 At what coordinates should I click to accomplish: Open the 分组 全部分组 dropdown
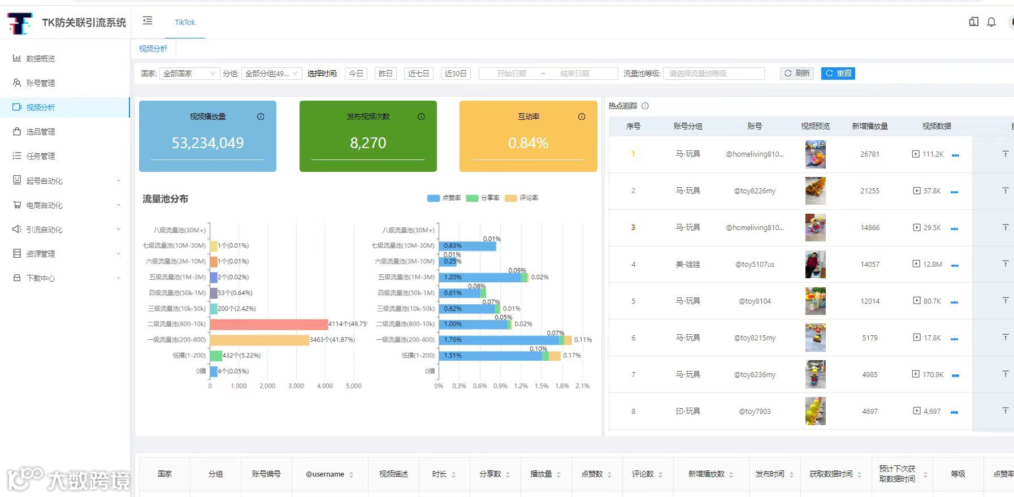(271, 74)
